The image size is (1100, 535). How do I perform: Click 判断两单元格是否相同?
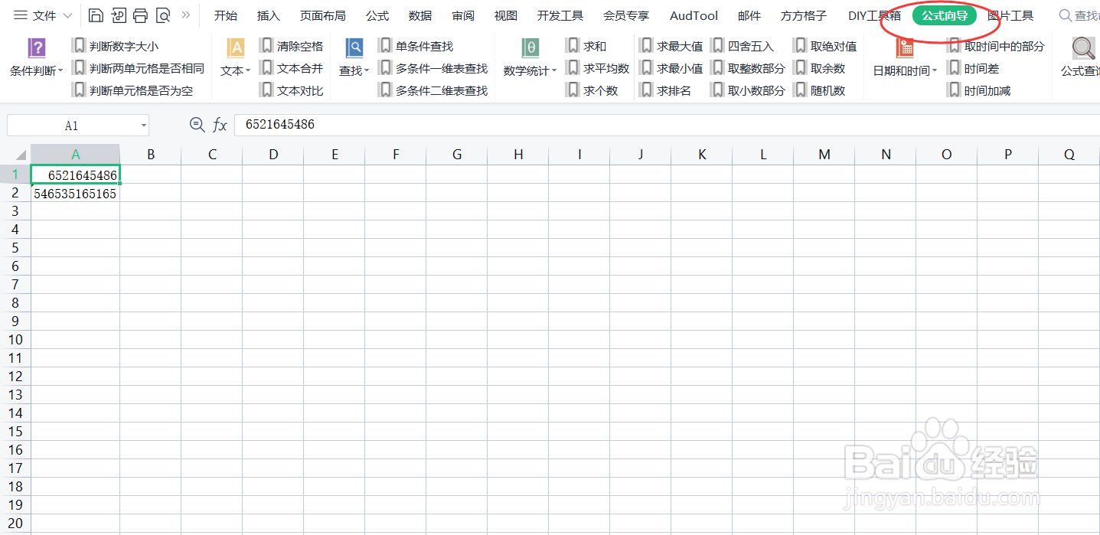click(x=139, y=68)
